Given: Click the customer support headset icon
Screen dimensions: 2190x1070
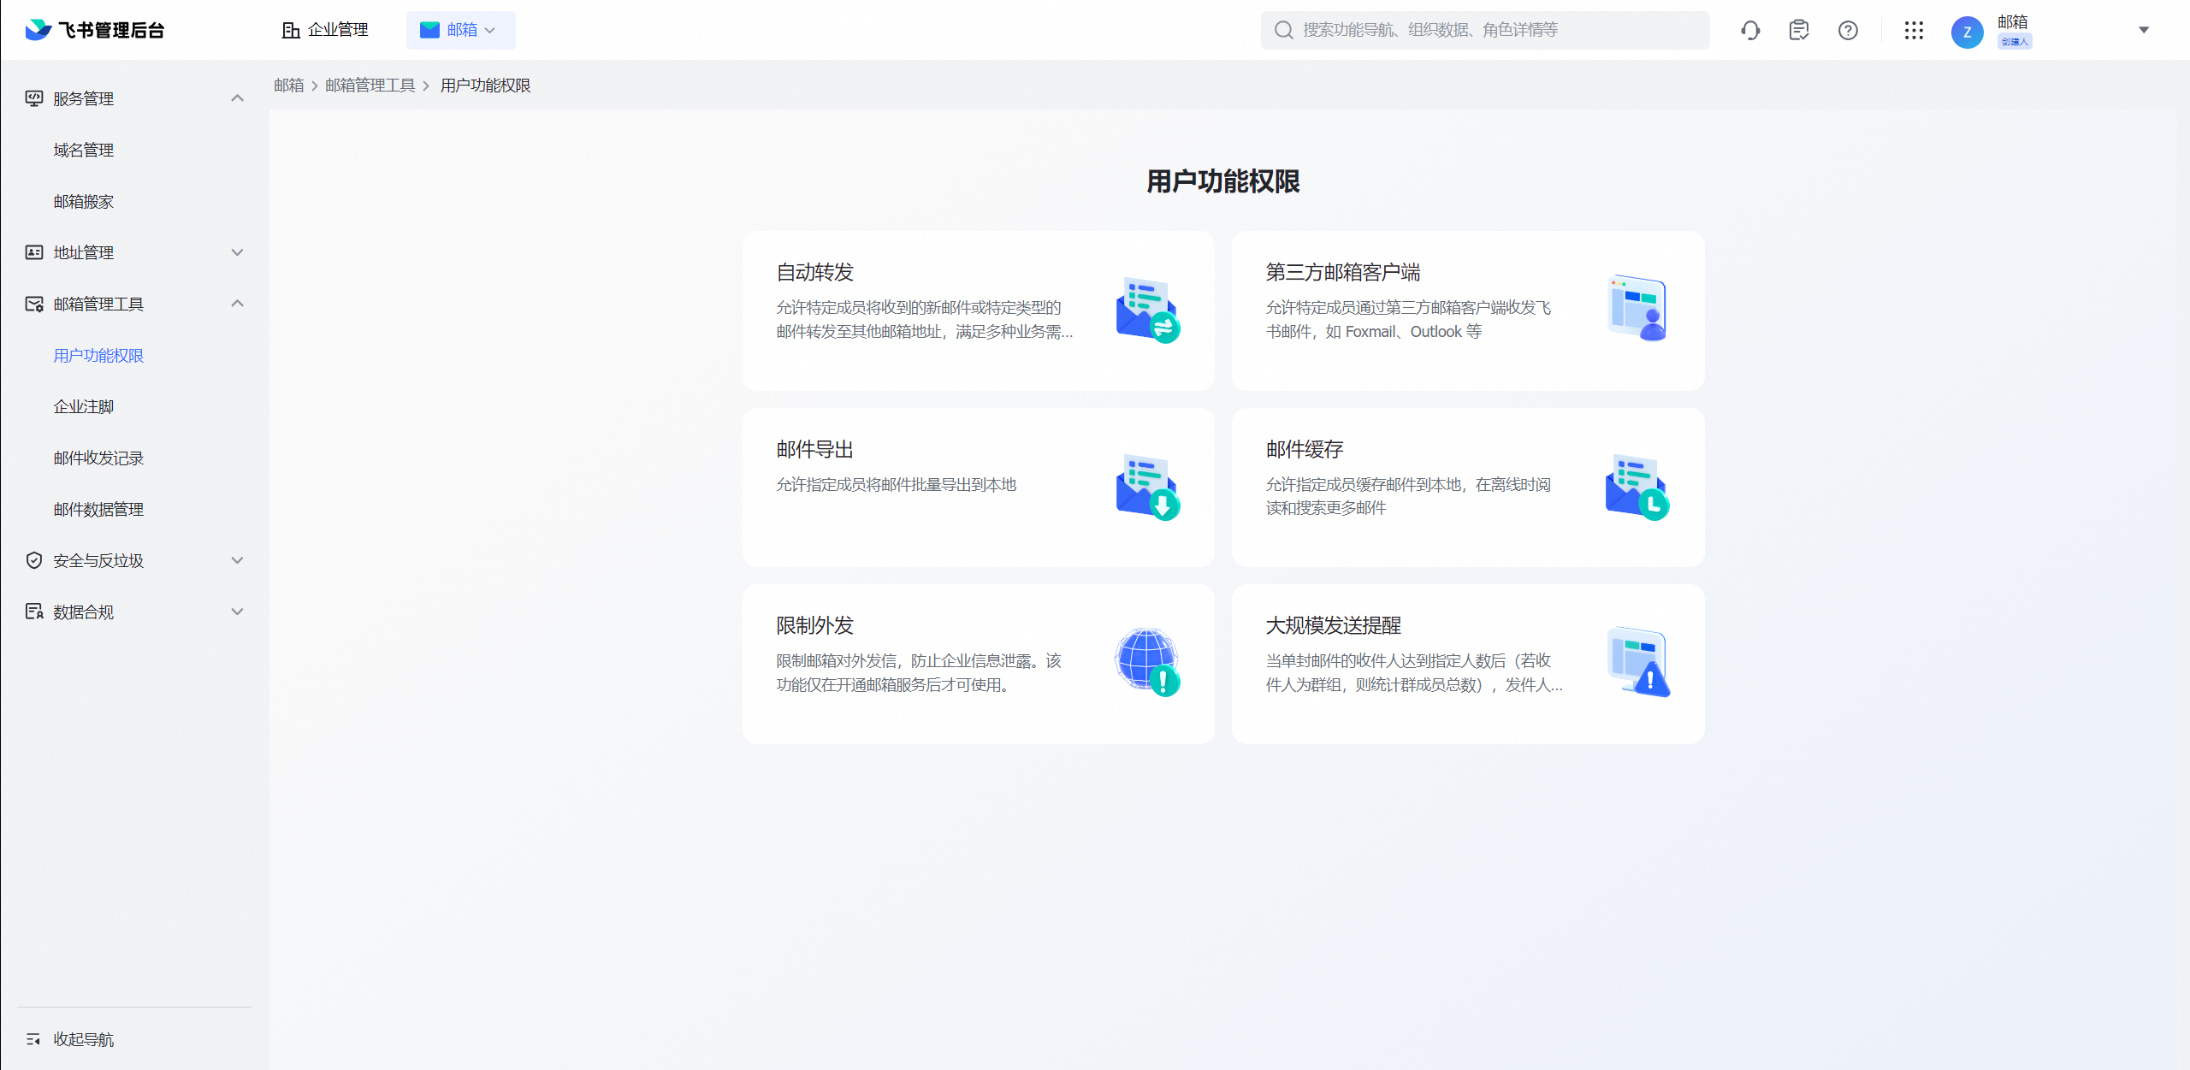Looking at the screenshot, I should coord(1750,31).
